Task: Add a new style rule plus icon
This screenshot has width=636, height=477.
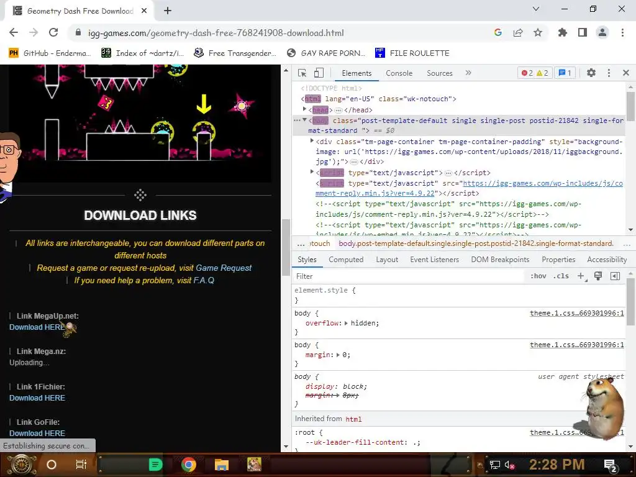Action: 581,276
